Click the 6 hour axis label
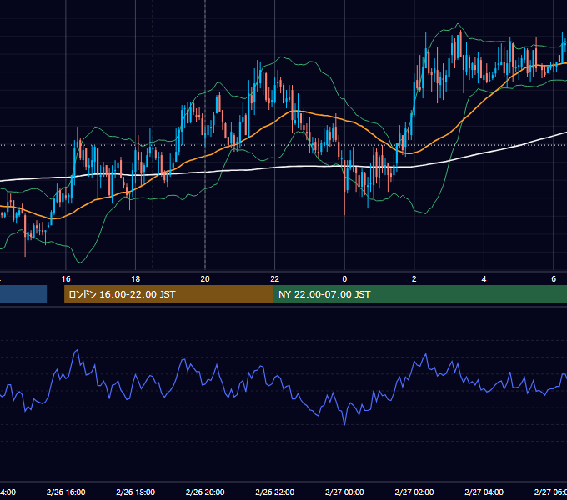Screen dimensions: 567x500 [x=554, y=279]
